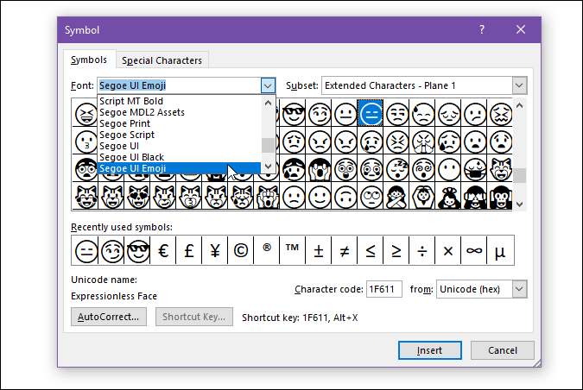Click the division sign recent symbol

coord(421,251)
